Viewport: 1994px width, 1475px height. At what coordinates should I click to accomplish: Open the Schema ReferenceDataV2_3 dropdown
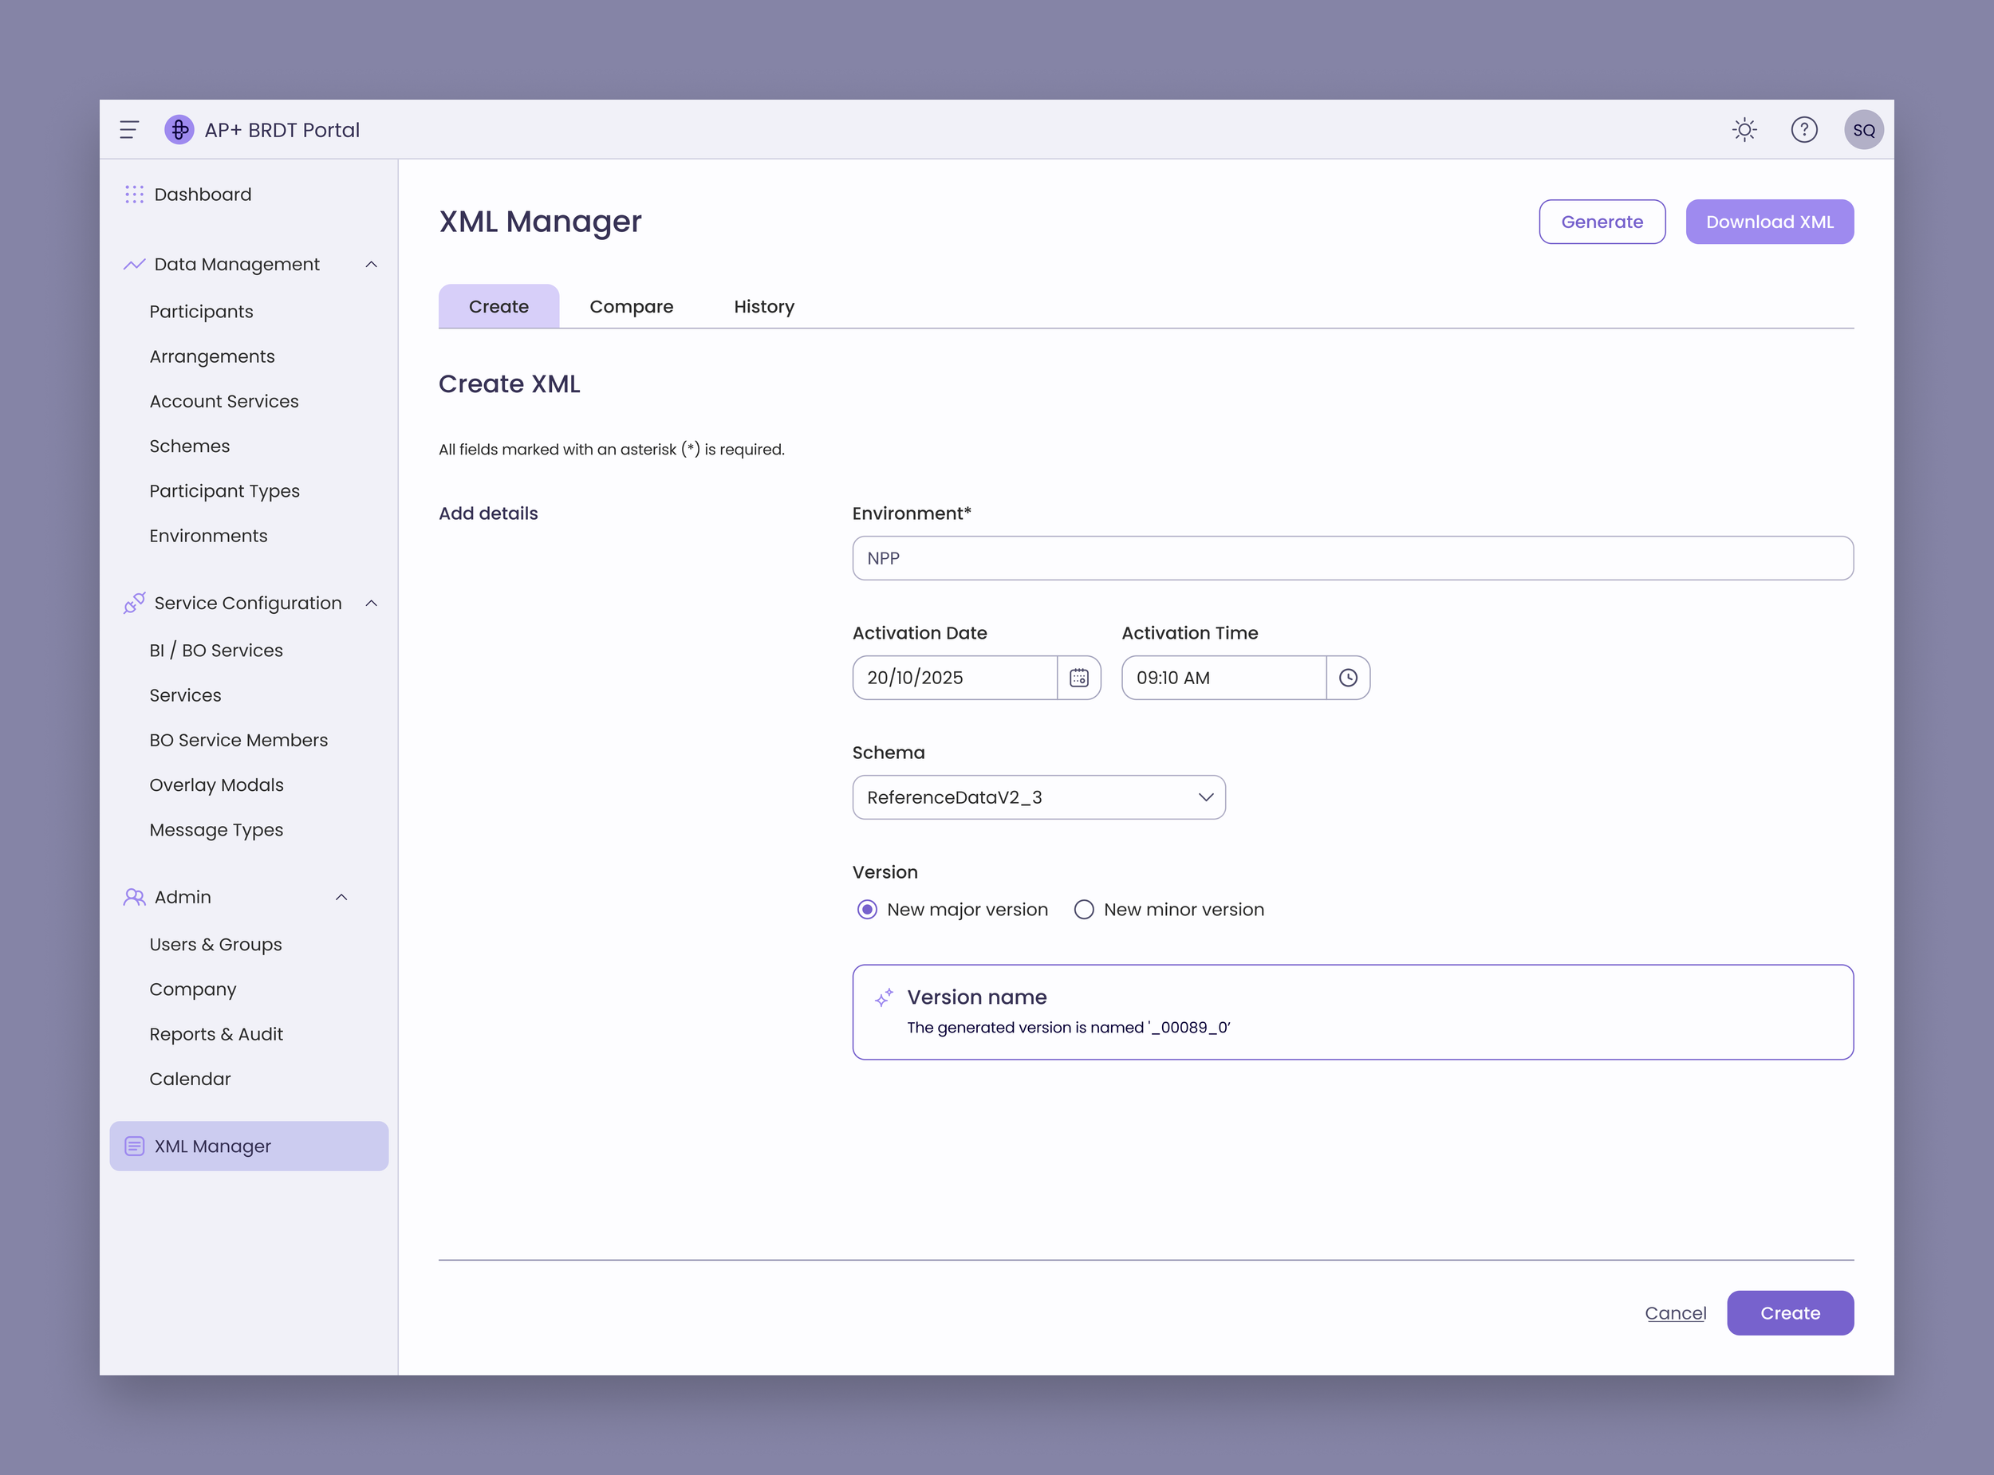tap(1038, 797)
